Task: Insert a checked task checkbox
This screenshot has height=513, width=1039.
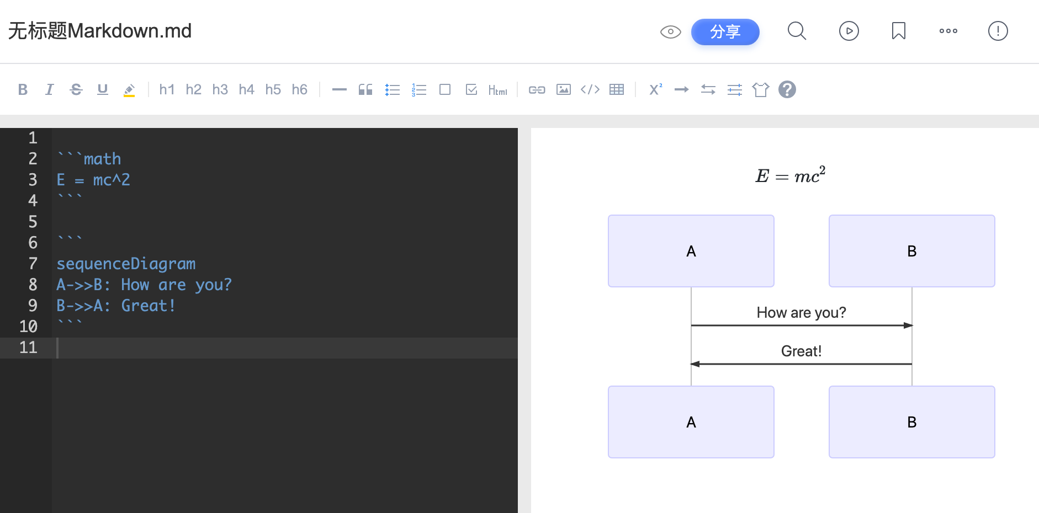Action: pos(471,89)
